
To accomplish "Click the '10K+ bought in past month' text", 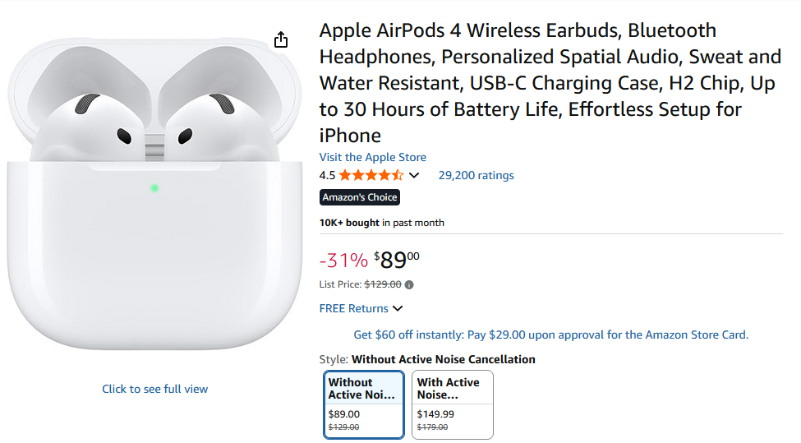I will tap(381, 223).
